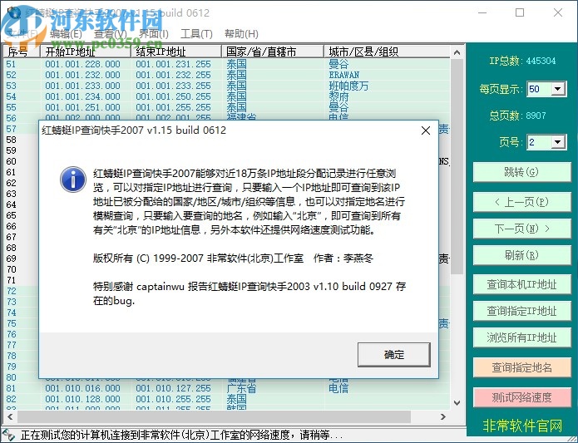
Task: Close the about dialog with X
Action: tap(425, 130)
